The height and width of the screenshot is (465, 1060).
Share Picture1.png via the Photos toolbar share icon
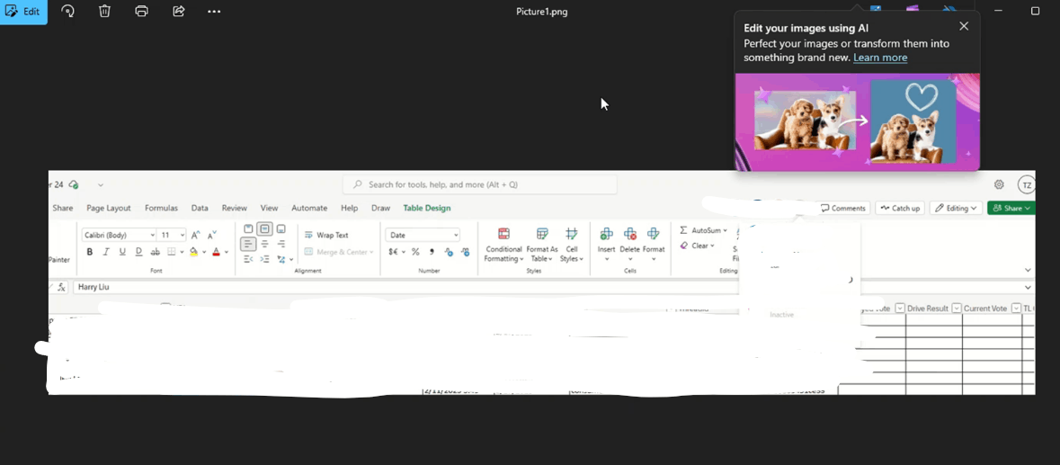pos(179,11)
